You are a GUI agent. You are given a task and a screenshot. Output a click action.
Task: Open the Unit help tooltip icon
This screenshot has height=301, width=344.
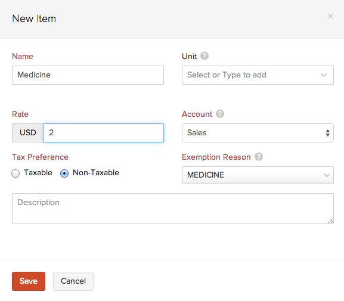[x=204, y=56]
